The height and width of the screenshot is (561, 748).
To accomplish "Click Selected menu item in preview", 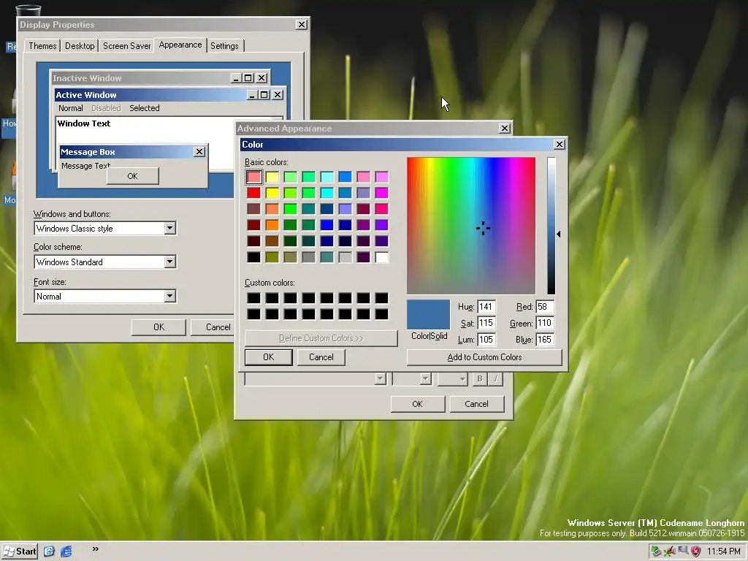I will (x=145, y=108).
